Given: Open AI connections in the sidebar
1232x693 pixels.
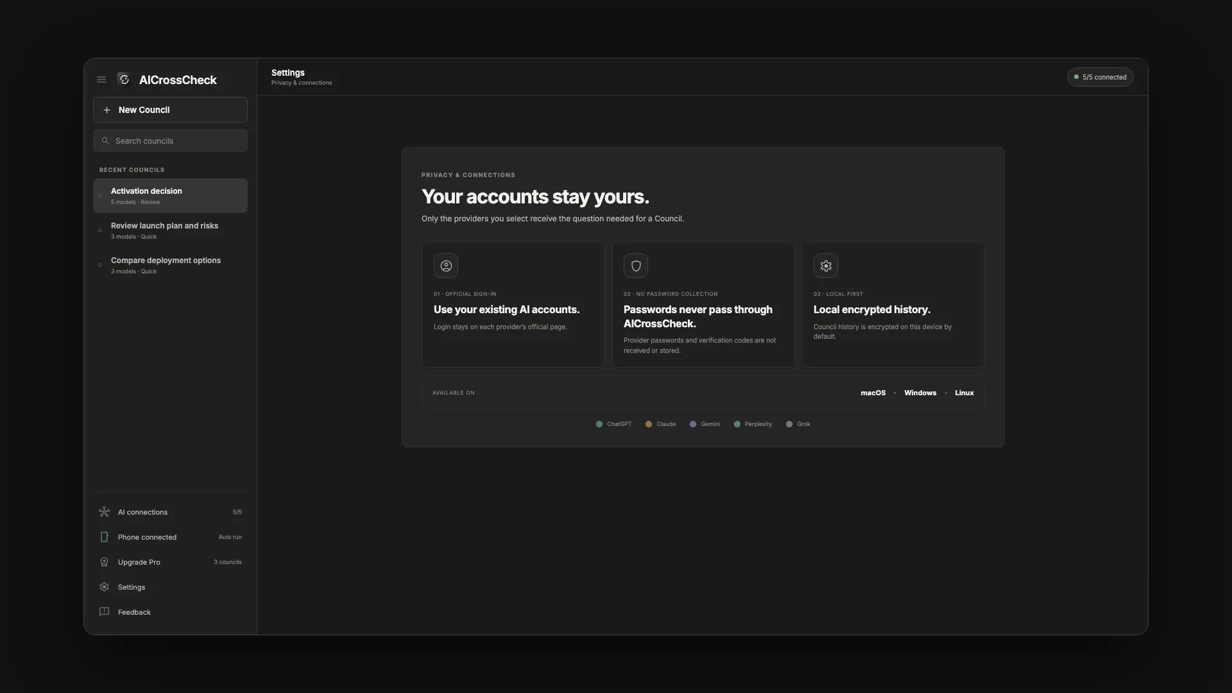Looking at the screenshot, I should click(170, 512).
